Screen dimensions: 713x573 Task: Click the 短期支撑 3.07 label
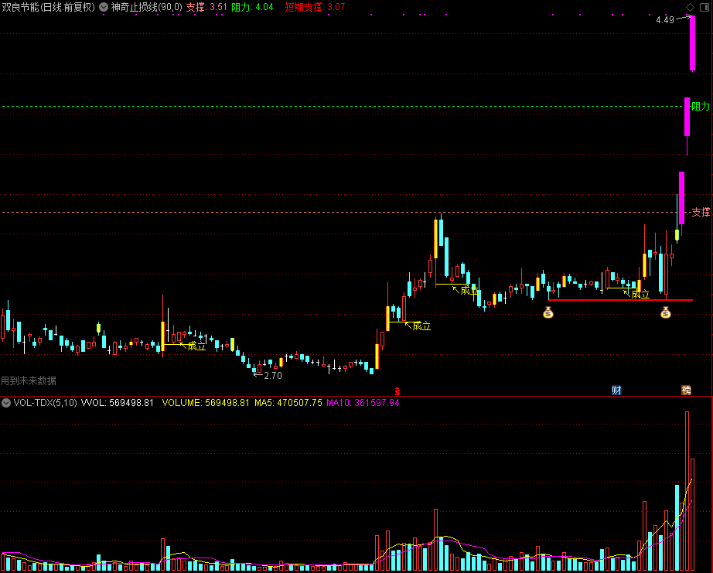315,7
